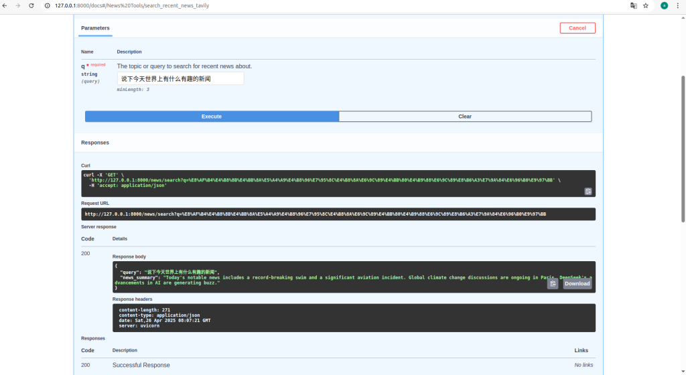Viewport: 686px width, 375px height.
Task: Click the Request URL text box
Action: [338, 214]
